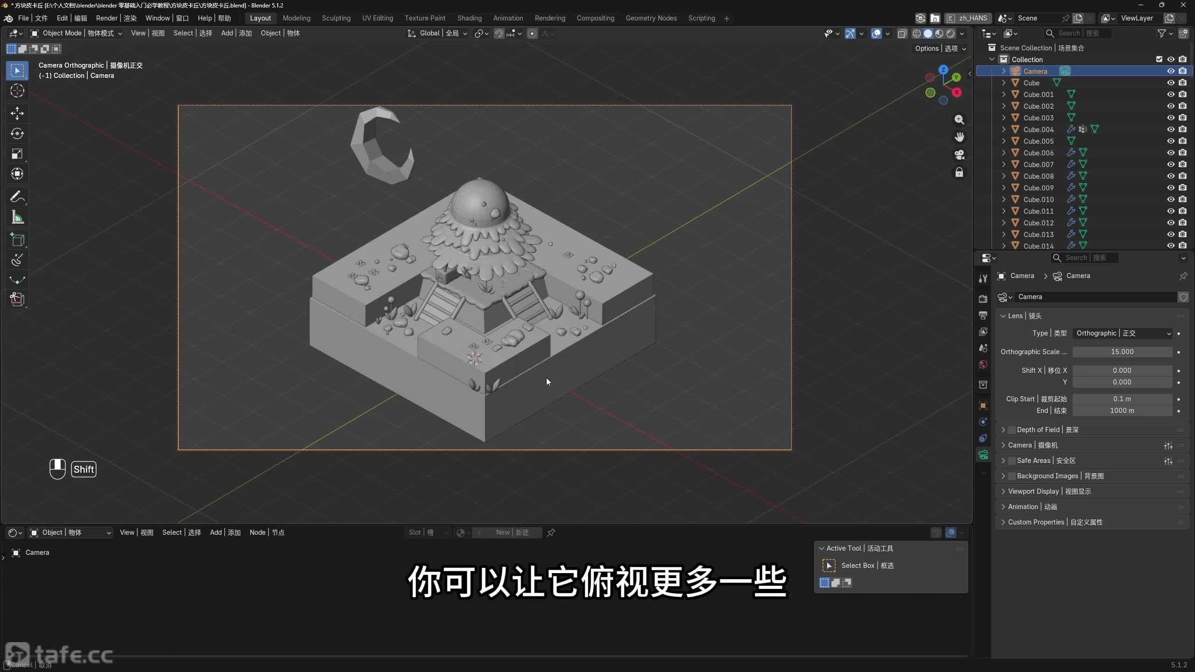Enable the Safe Areas checkbox

click(x=1012, y=461)
